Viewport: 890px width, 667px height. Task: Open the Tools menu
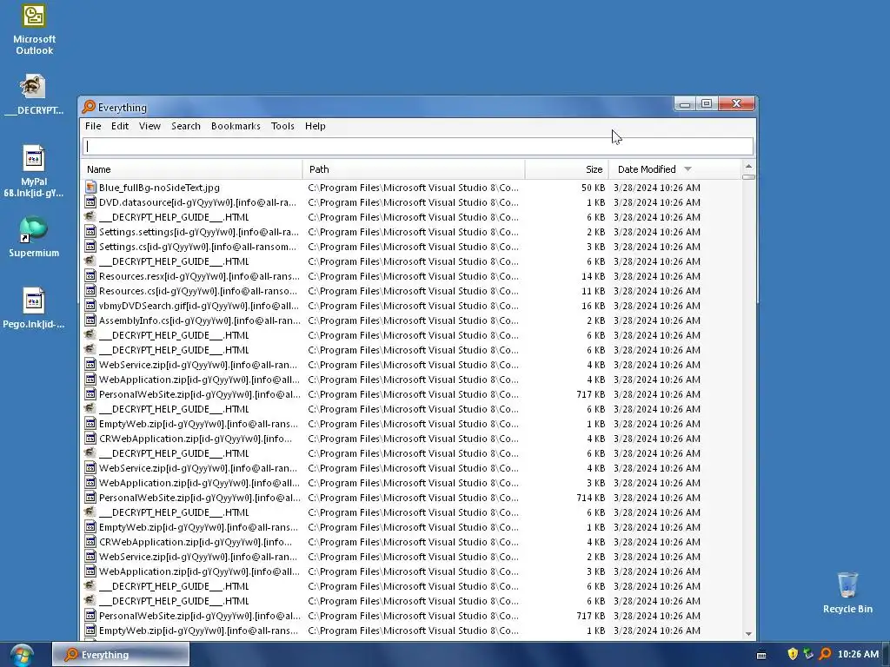282,126
